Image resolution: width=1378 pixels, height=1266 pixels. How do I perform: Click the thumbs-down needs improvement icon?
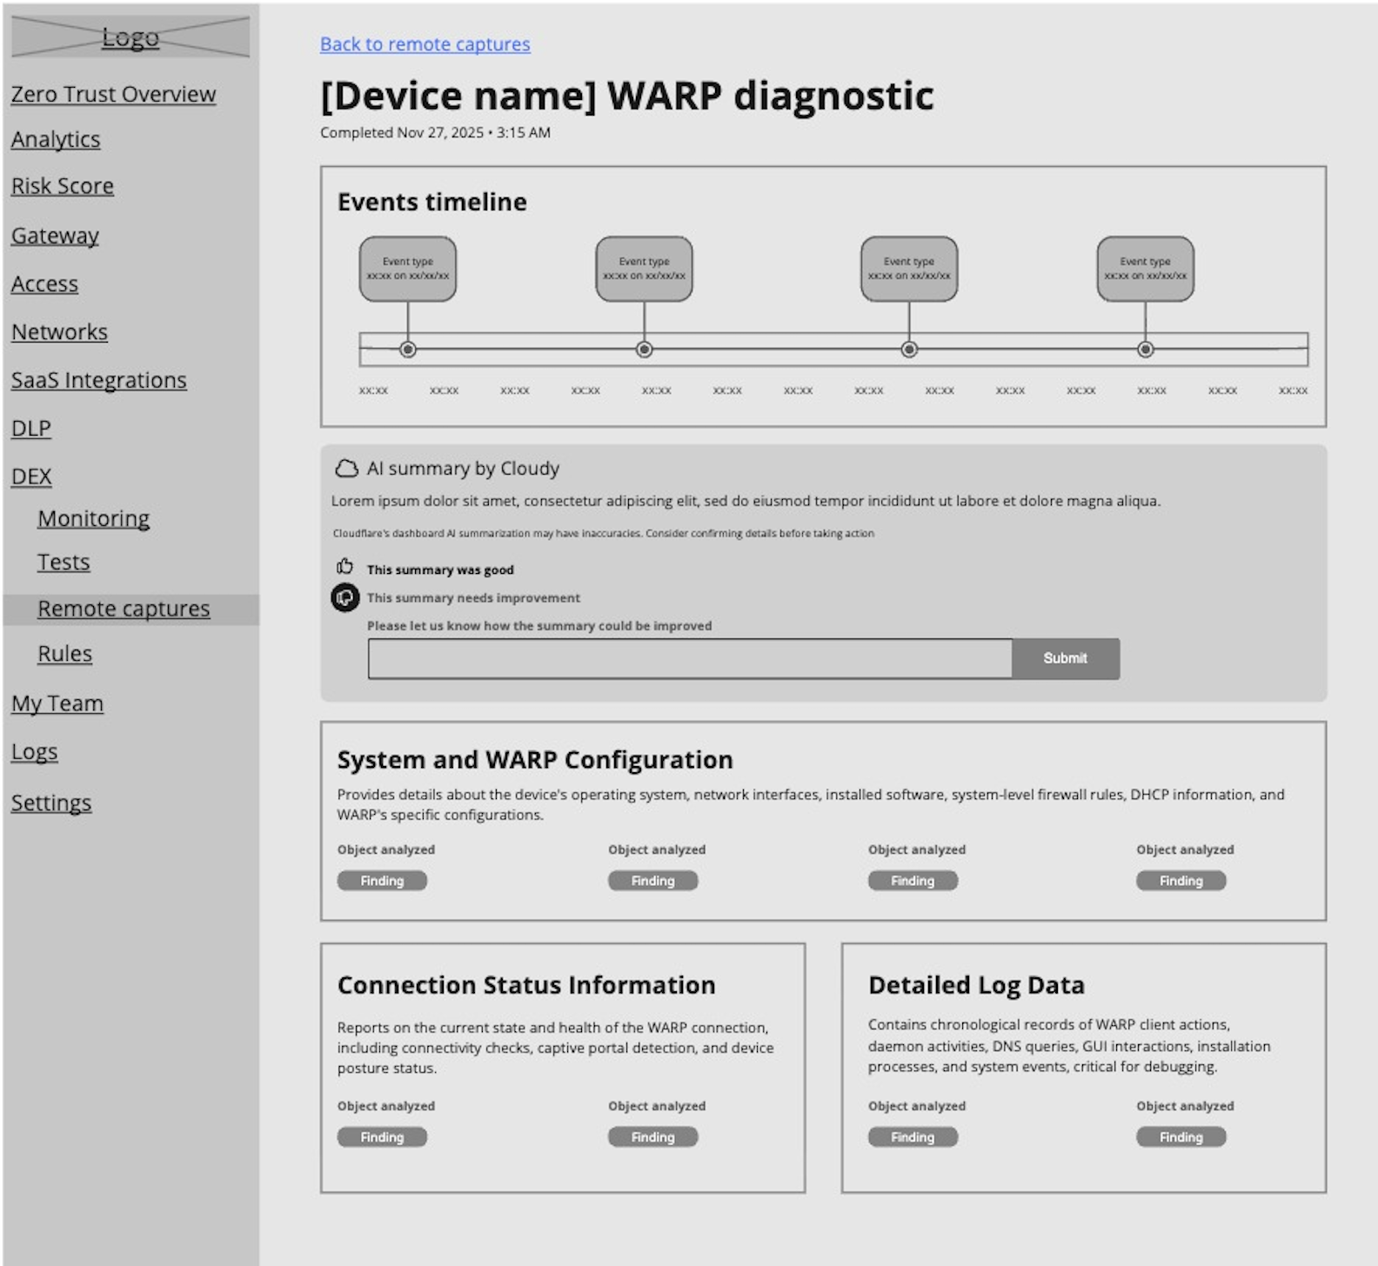(345, 598)
